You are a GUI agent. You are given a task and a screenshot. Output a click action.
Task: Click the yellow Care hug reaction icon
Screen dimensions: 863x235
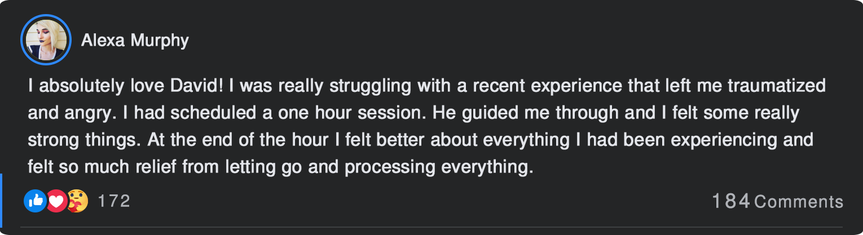click(x=78, y=201)
